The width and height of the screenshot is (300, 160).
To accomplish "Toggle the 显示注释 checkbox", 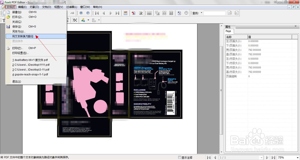I will click(179, 158).
